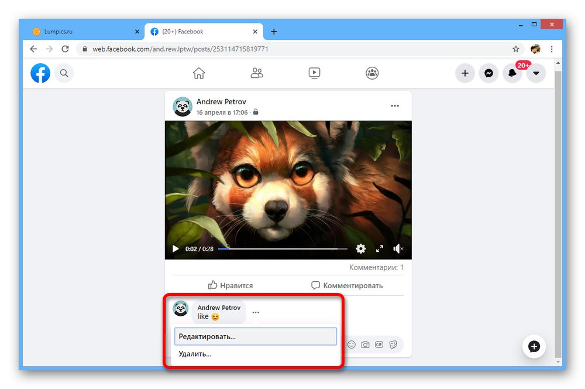Open the Friends icon in top navigation
This screenshot has width=585, height=389.
pos(257,73)
